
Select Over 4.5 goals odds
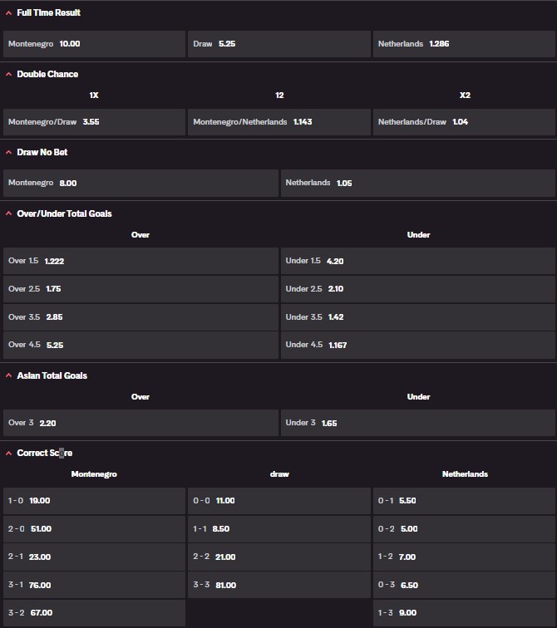coord(140,345)
